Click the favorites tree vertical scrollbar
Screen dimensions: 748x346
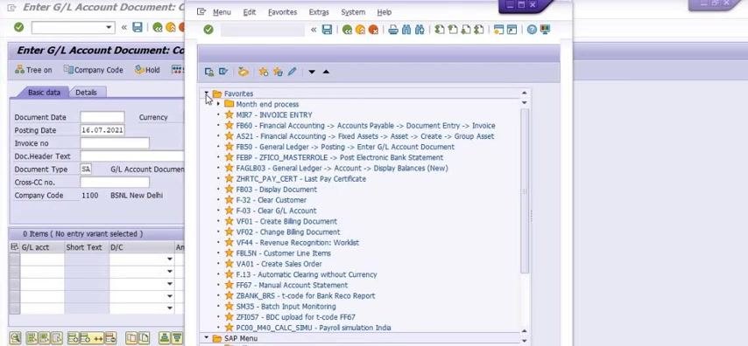click(525, 190)
